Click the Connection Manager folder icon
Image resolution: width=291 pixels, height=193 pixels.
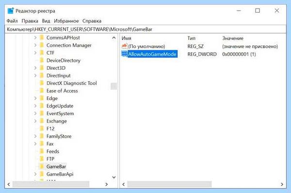coord(42,45)
